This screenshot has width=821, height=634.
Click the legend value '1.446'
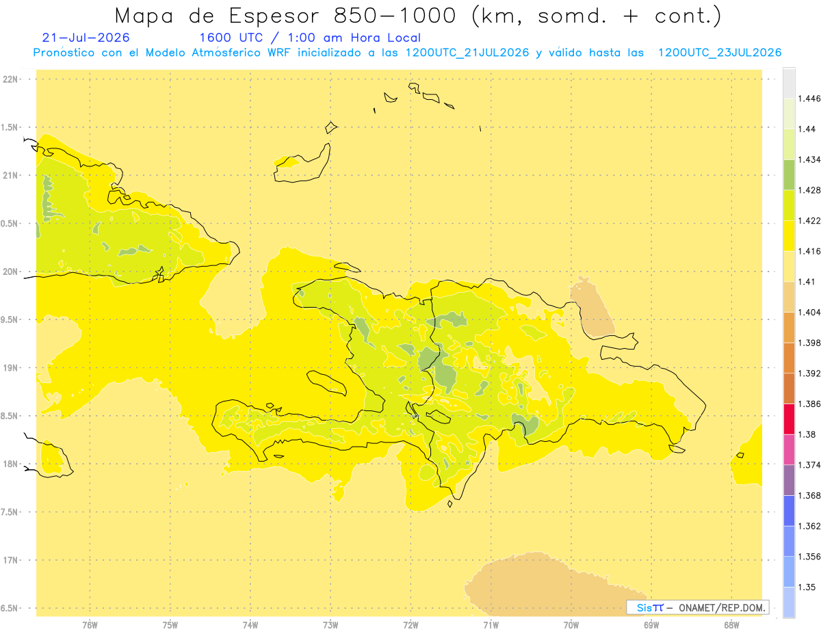[809, 98]
